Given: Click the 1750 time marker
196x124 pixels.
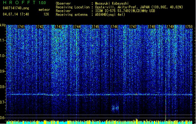Looking at the screenshot, I should 189,27.
